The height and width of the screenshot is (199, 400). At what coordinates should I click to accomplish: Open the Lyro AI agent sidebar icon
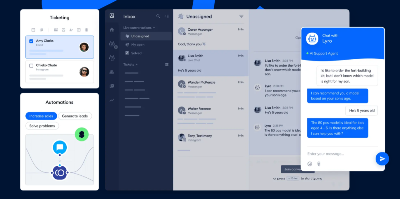pos(112,44)
